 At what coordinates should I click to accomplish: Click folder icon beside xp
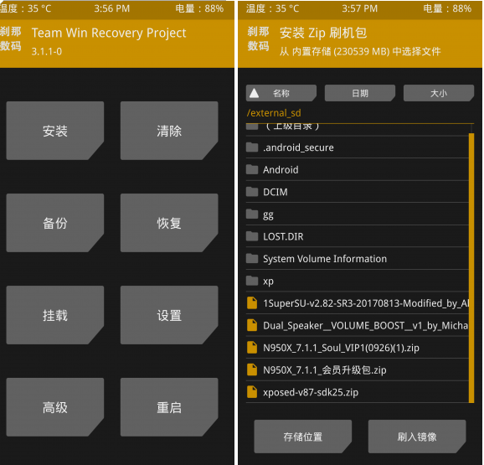coord(252,281)
